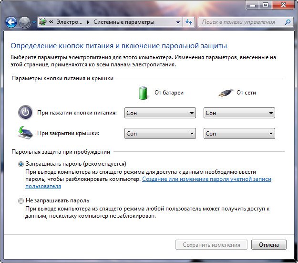Open the Электро... breadcrumb segment
Image resolution: width=298 pixels, height=263 pixels.
pyautogui.click(x=70, y=22)
